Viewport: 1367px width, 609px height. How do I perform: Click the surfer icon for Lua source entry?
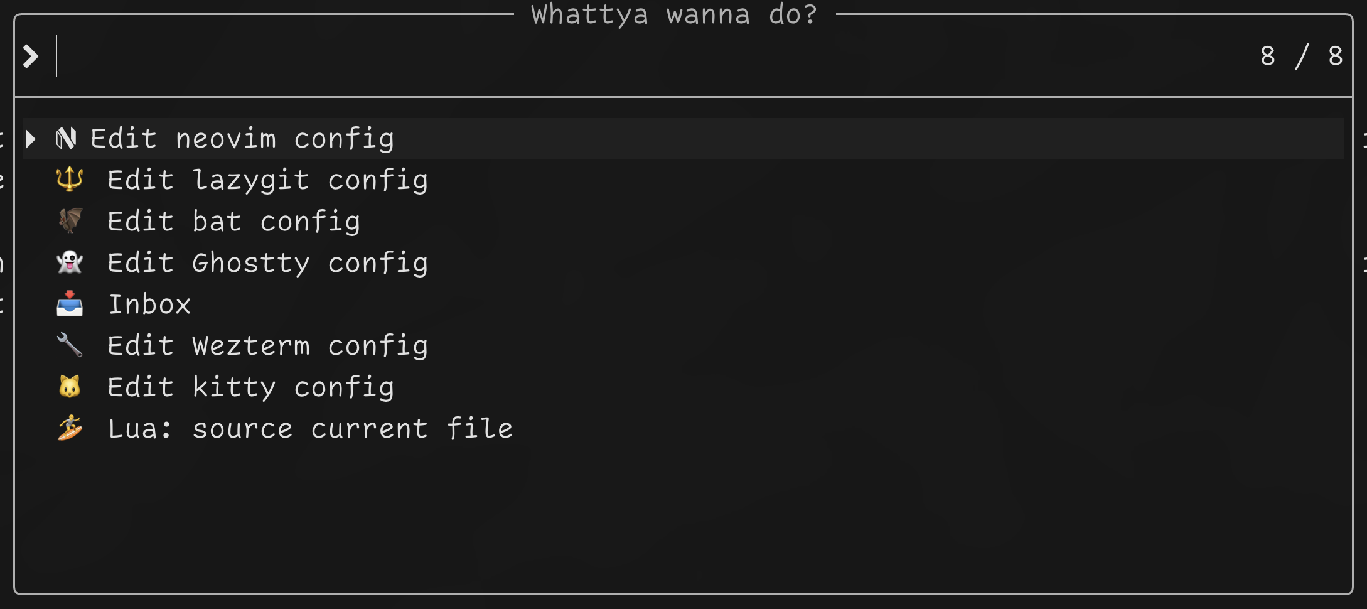coord(70,428)
